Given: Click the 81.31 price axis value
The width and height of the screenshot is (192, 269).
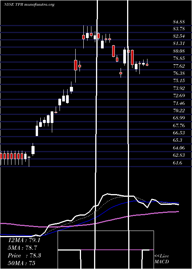Looking at the screenshot, I should 179,43.
